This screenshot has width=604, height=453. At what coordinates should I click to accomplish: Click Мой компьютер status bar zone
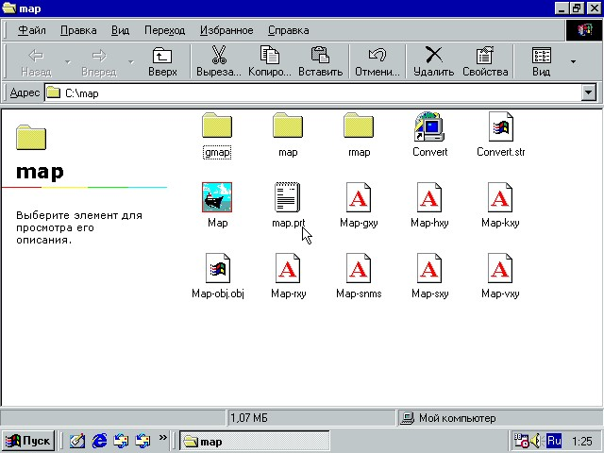499,418
